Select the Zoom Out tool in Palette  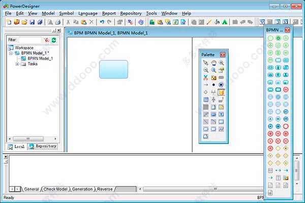[205, 70]
